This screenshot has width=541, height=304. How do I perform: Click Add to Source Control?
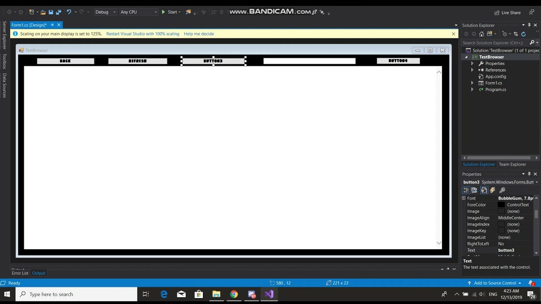(x=495, y=283)
